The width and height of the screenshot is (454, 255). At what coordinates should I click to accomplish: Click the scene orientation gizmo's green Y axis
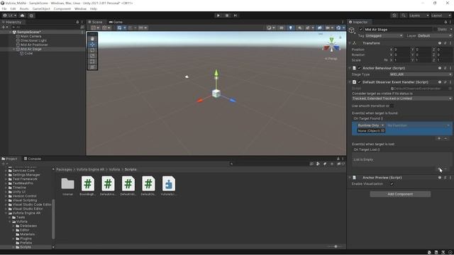click(331, 40)
